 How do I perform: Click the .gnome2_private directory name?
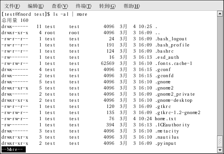click(175, 94)
